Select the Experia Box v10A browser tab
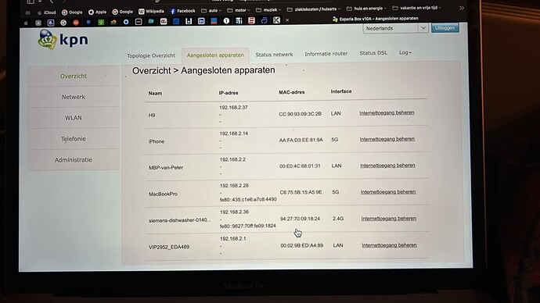 pyautogui.click(x=376, y=19)
